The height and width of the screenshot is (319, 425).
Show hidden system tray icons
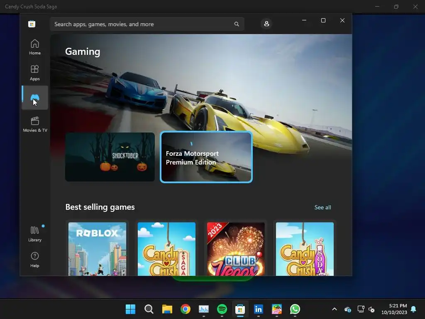coord(335,309)
